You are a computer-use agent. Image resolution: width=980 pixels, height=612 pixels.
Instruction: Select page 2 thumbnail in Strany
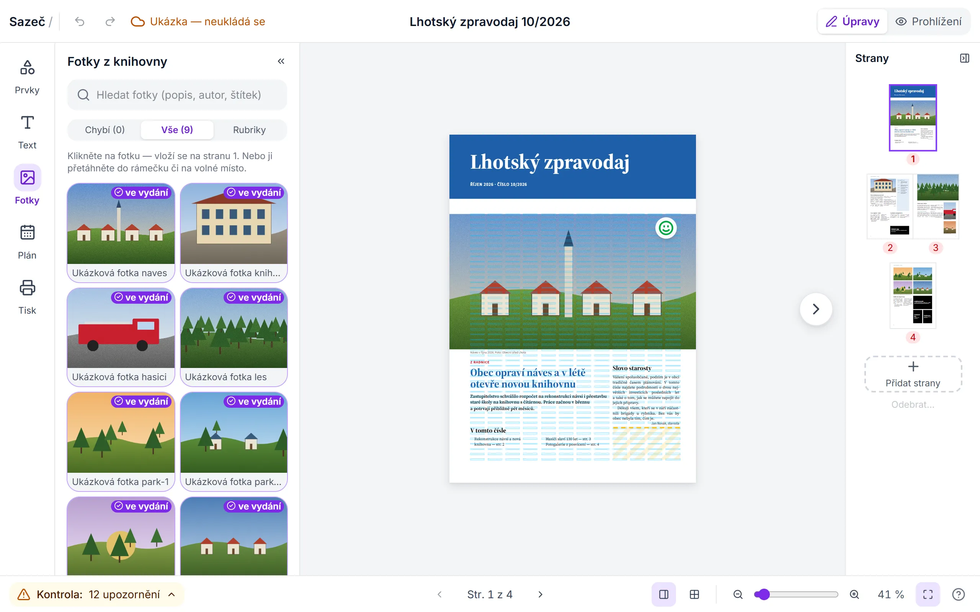(x=890, y=207)
